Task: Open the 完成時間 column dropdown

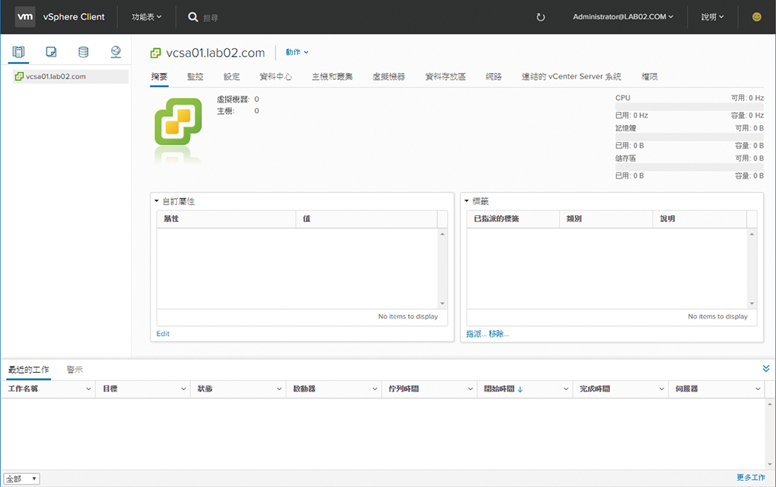Action: click(x=662, y=389)
